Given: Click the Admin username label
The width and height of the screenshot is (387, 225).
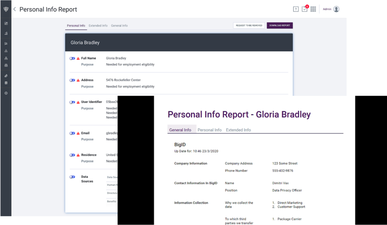Looking at the screenshot, I should 327,9.
